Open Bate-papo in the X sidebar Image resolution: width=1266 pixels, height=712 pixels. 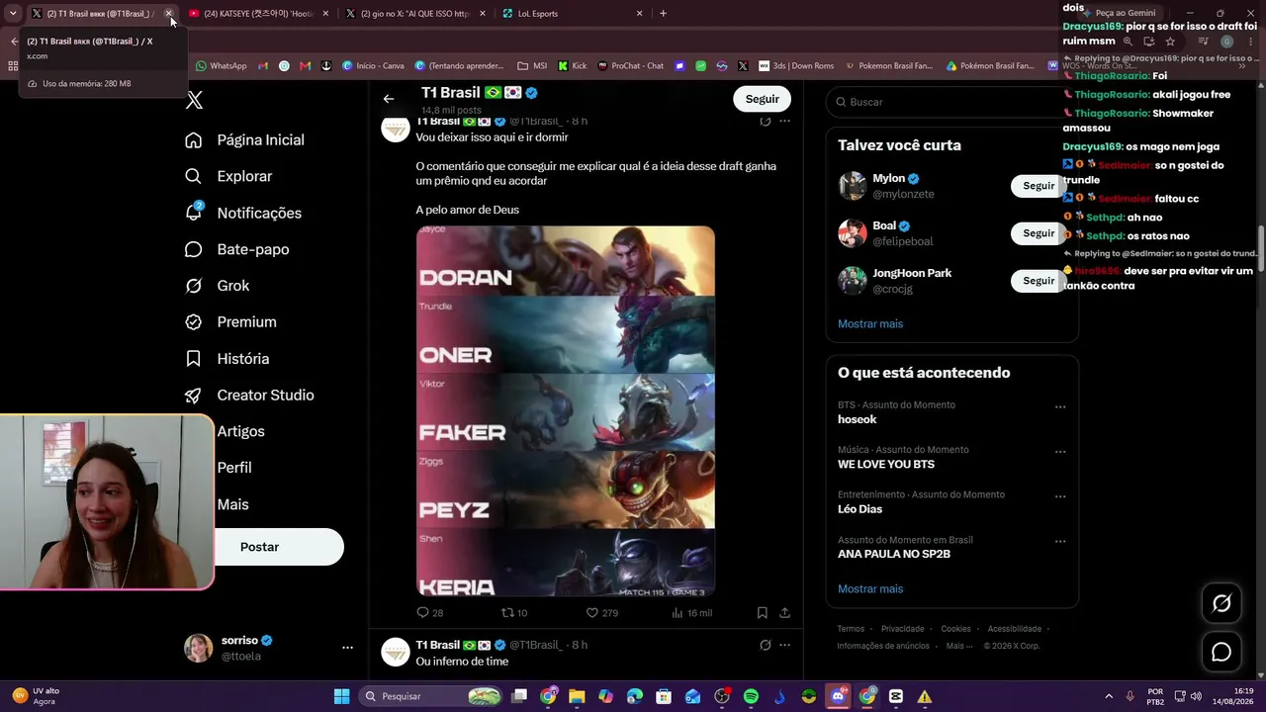pyautogui.click(x=237, y=249)
